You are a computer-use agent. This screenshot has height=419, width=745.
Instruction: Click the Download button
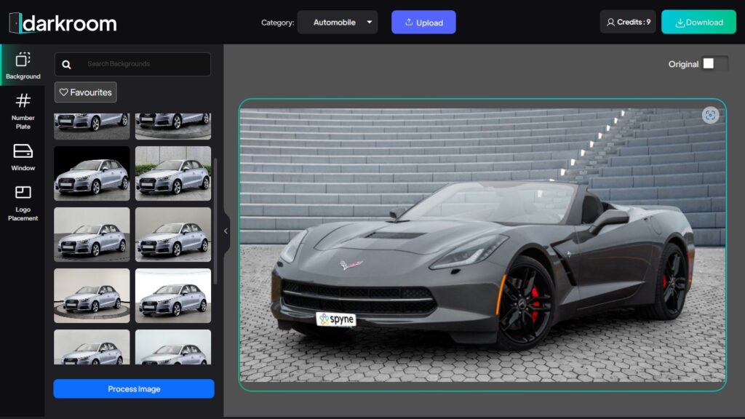point(698,23)
